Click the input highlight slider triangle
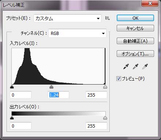The image size is (161, 140). 105,87
